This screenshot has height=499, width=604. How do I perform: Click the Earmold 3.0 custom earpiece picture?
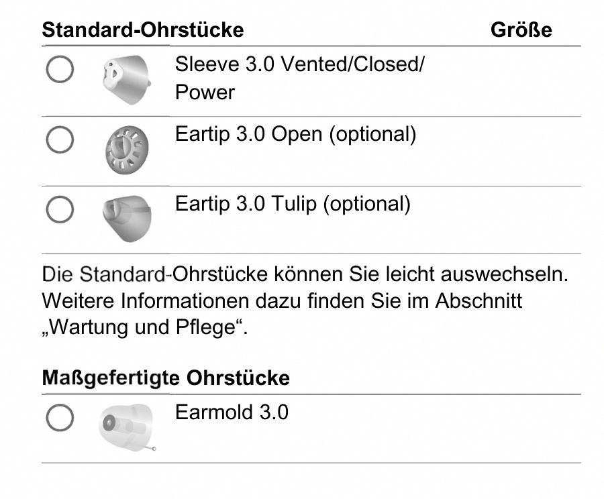click(x=126, y=427)
